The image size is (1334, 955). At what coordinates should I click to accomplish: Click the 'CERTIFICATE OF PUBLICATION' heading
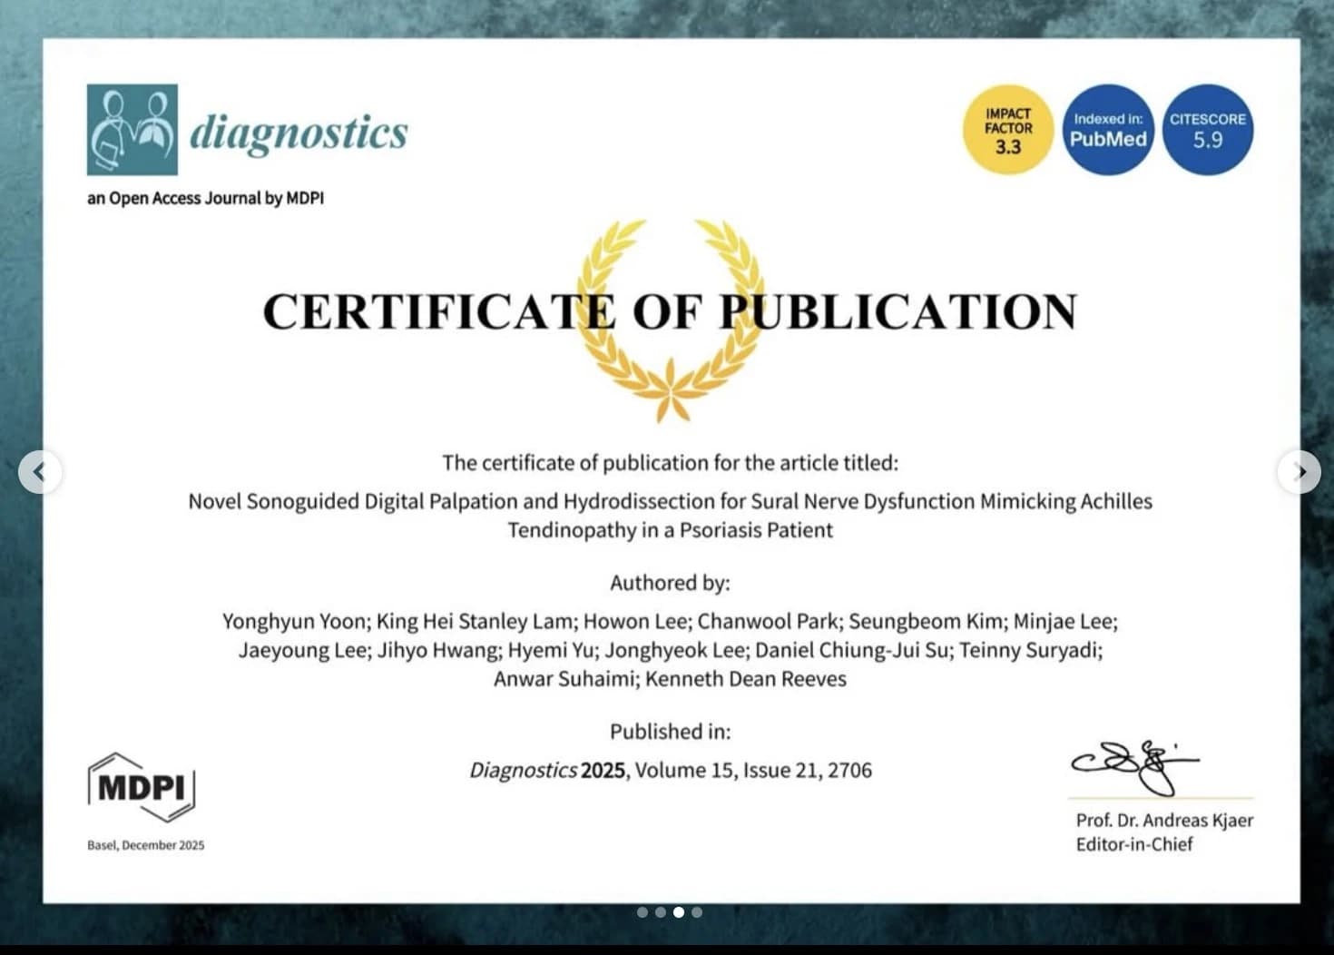[670, 311]
